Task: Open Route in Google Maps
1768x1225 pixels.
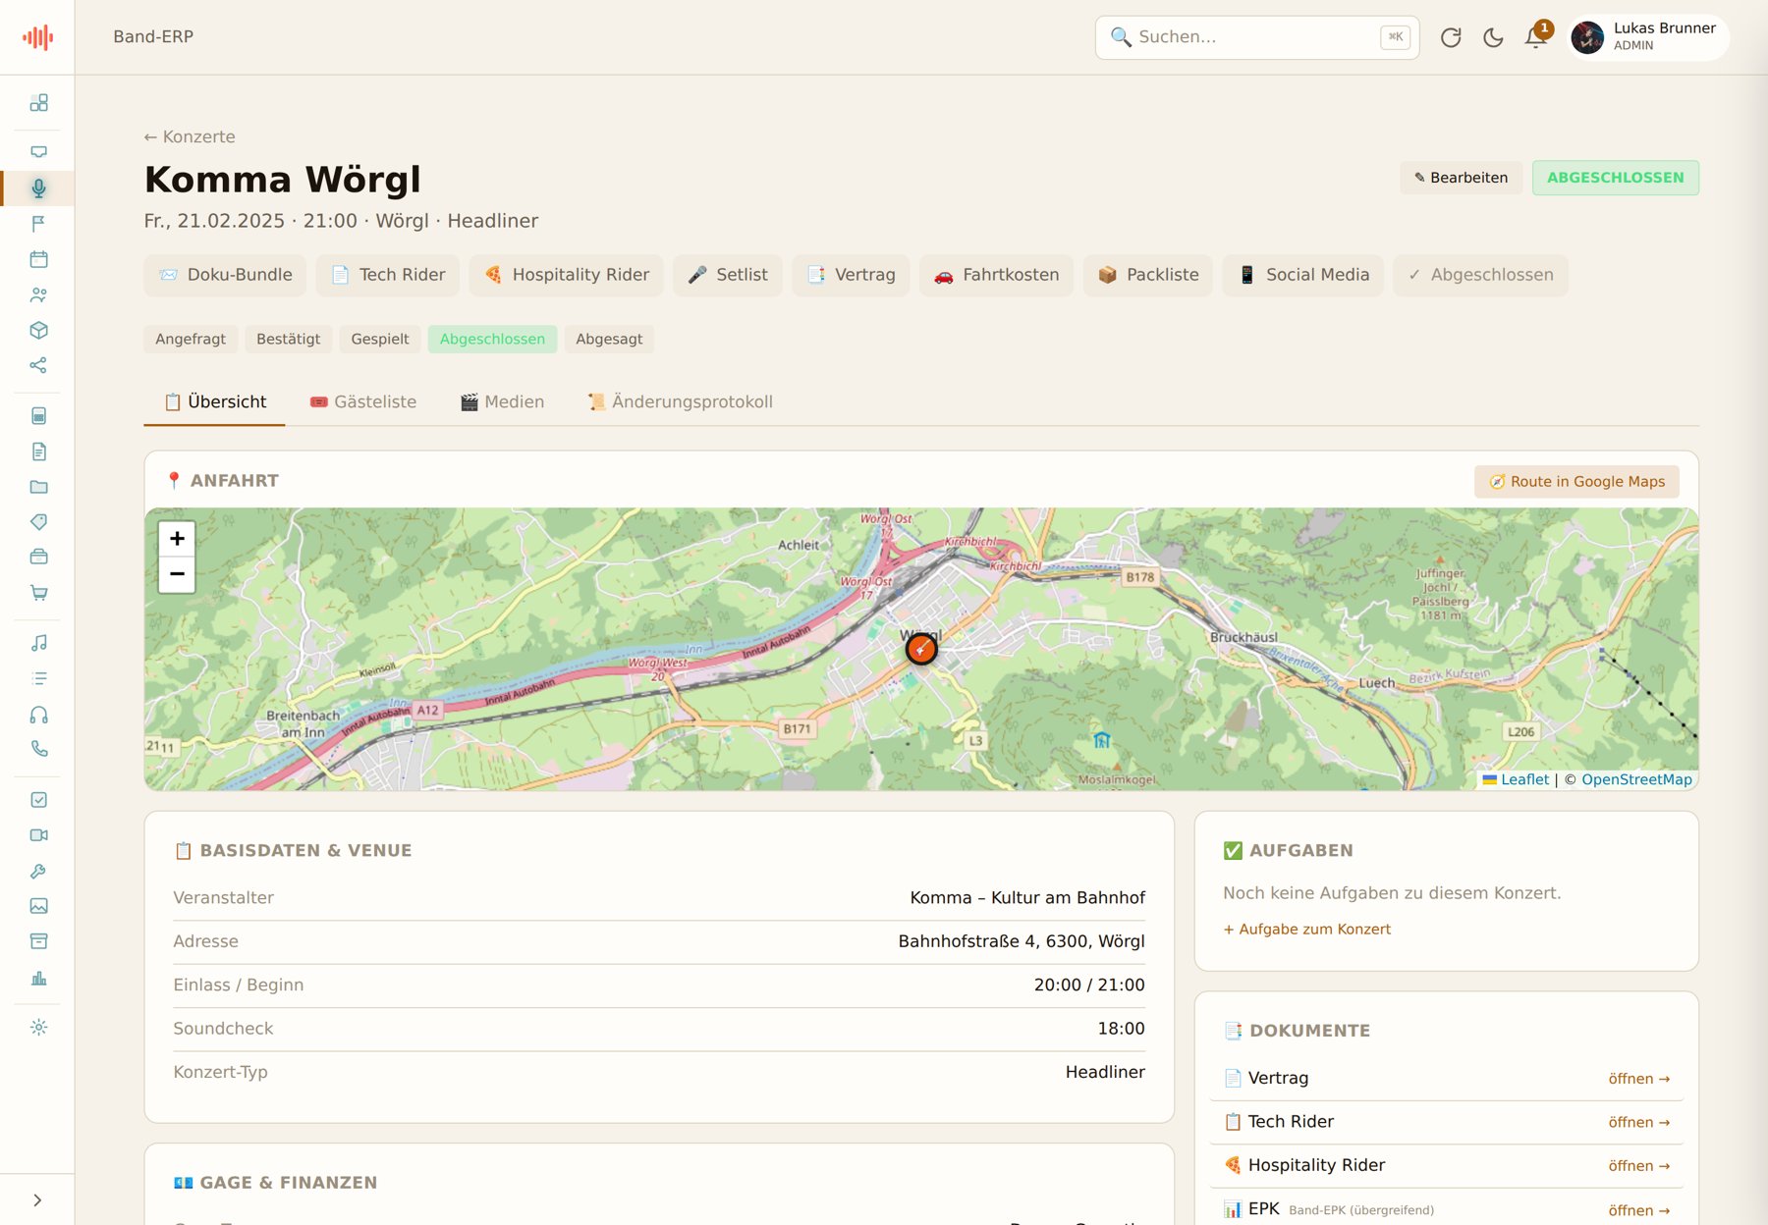Action: (x=1576, y=481)
